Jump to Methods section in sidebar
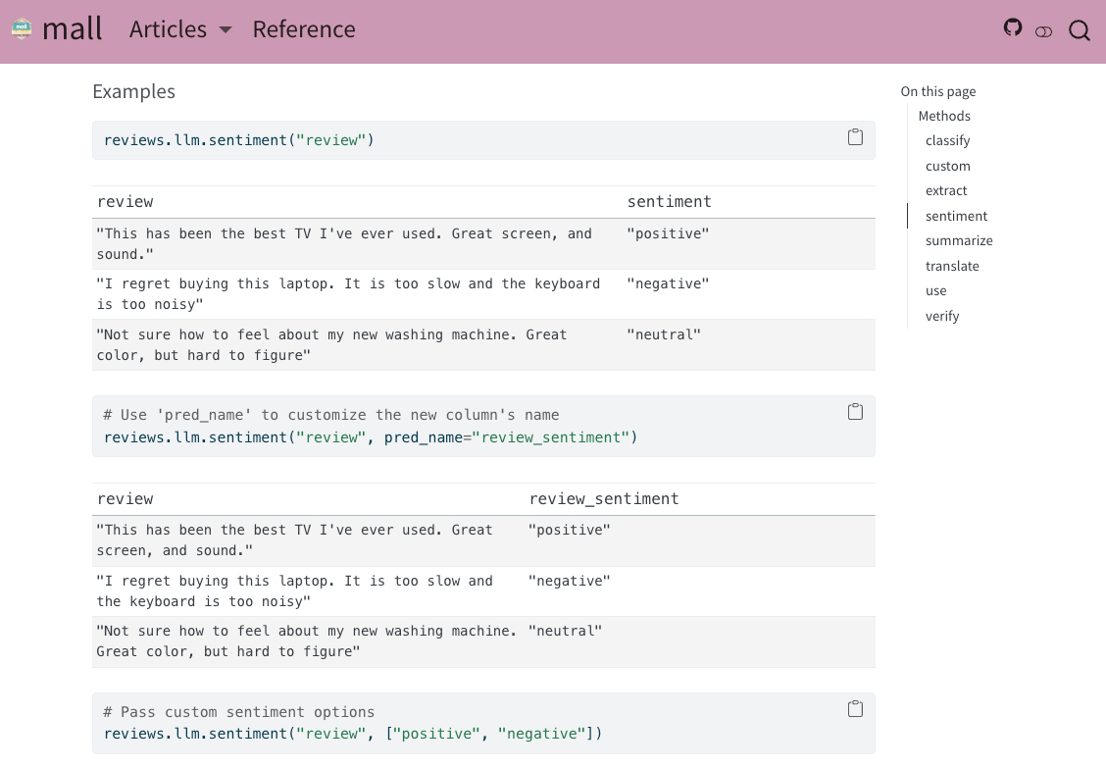This screenshot has height=768, width=1106. click(943, 116)
